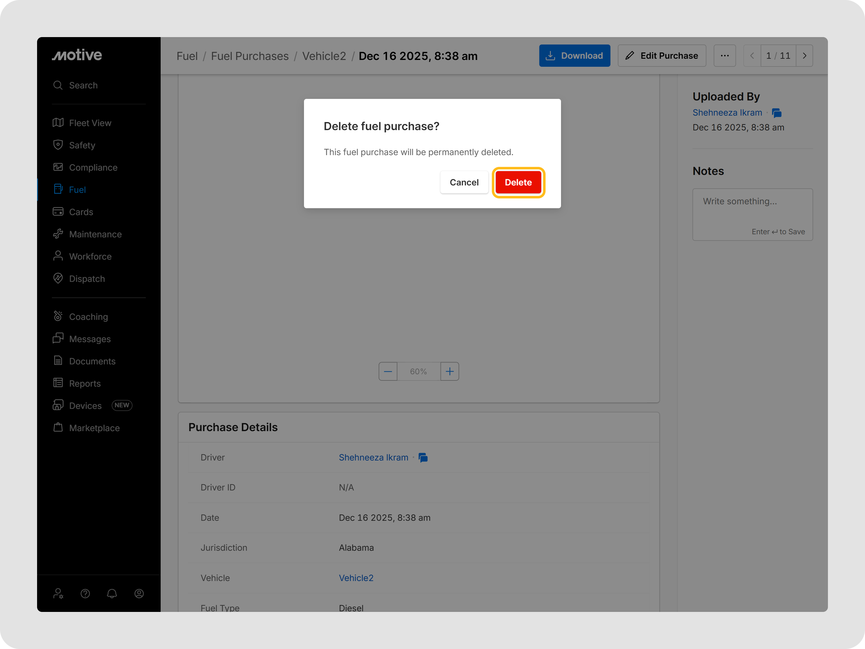Click the Vehicle2 link in Purchase Details
Viewport: 865px width, 649px height.
[x=356, y=578]
